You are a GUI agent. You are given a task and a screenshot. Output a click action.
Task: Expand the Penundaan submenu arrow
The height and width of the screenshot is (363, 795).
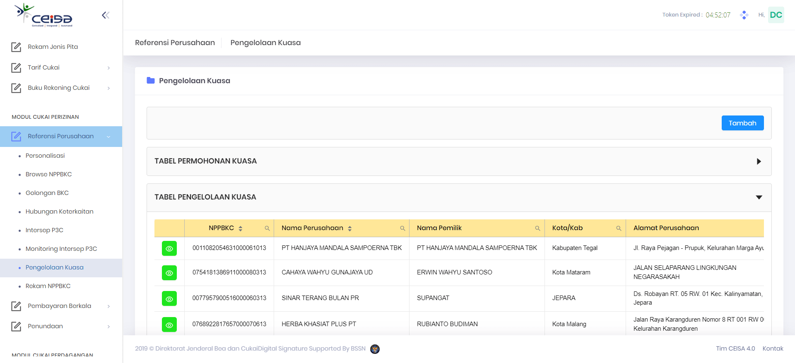point(108,327)
